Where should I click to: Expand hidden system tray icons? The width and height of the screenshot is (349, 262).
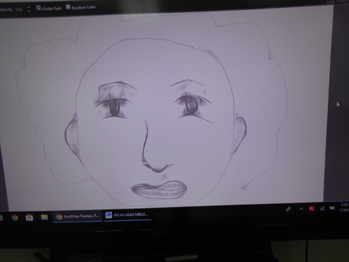(x=301, y=209)
